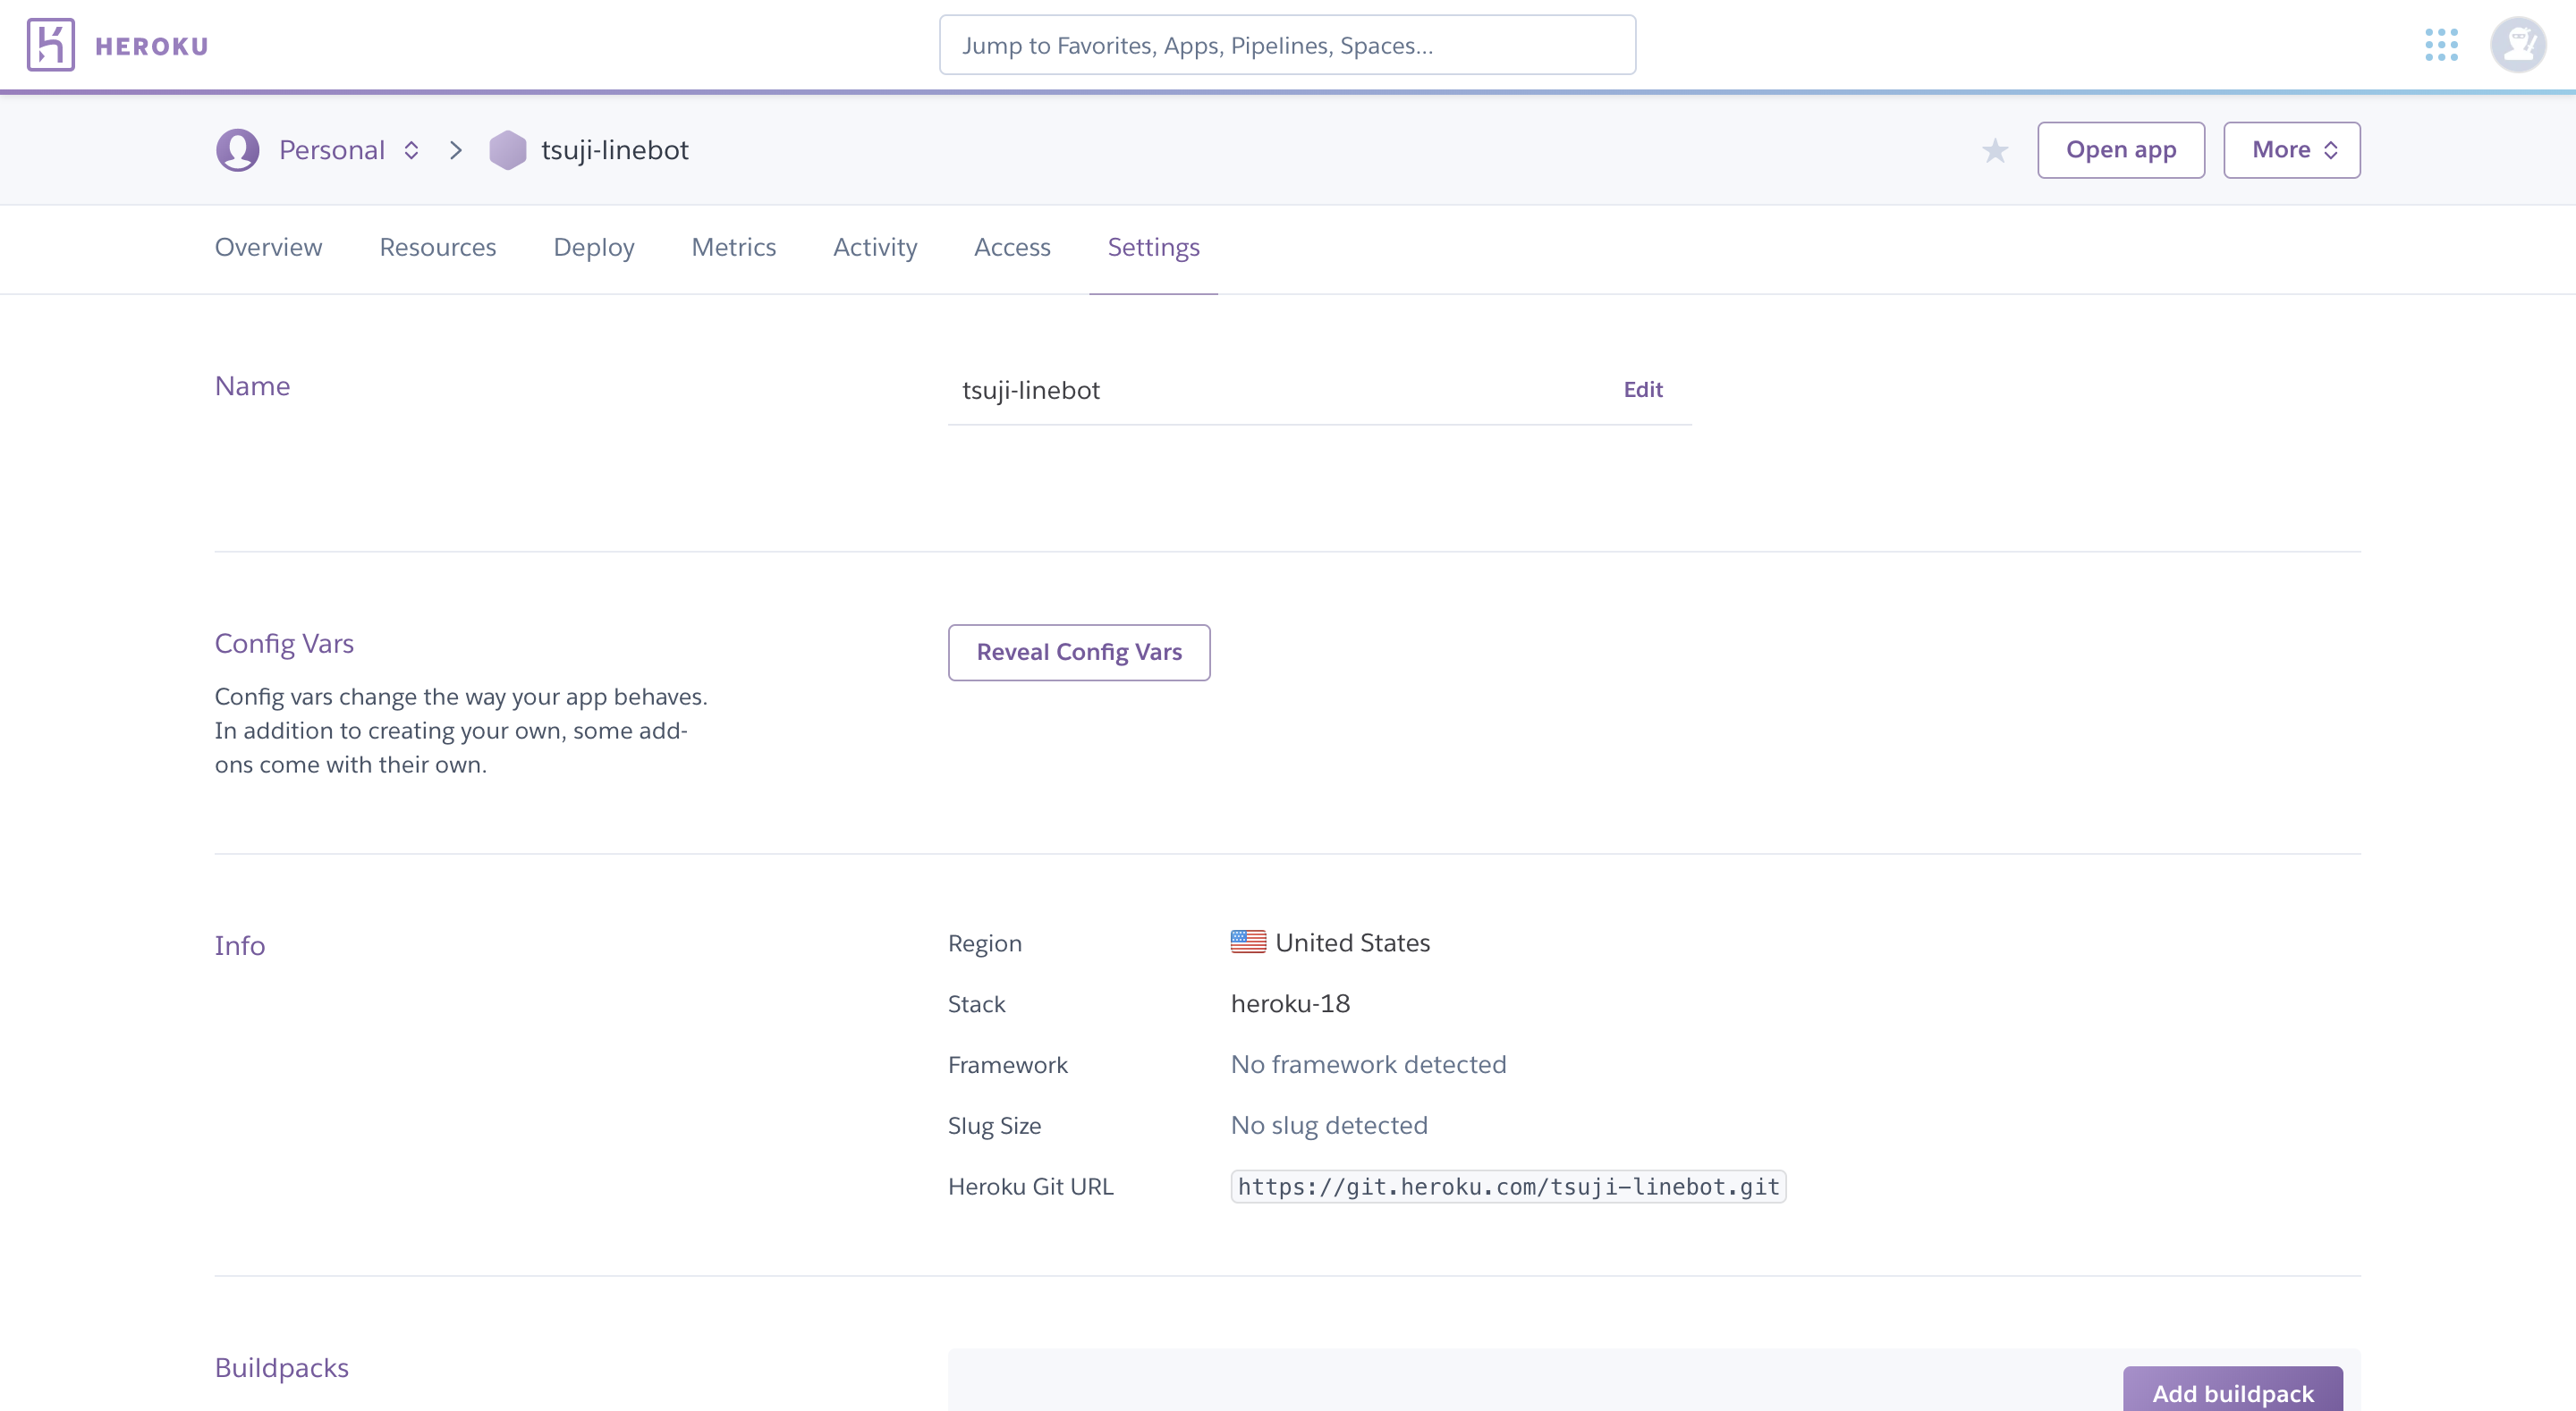Click the HEROKU wordmark

click(x=152, y=46)
